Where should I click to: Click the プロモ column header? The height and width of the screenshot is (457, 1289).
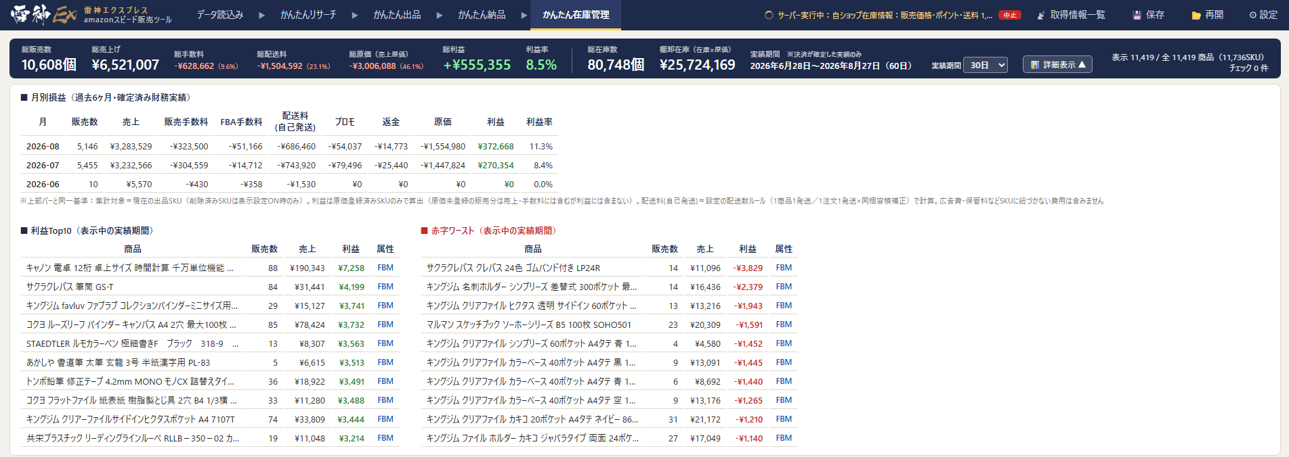tap(345, 122)
